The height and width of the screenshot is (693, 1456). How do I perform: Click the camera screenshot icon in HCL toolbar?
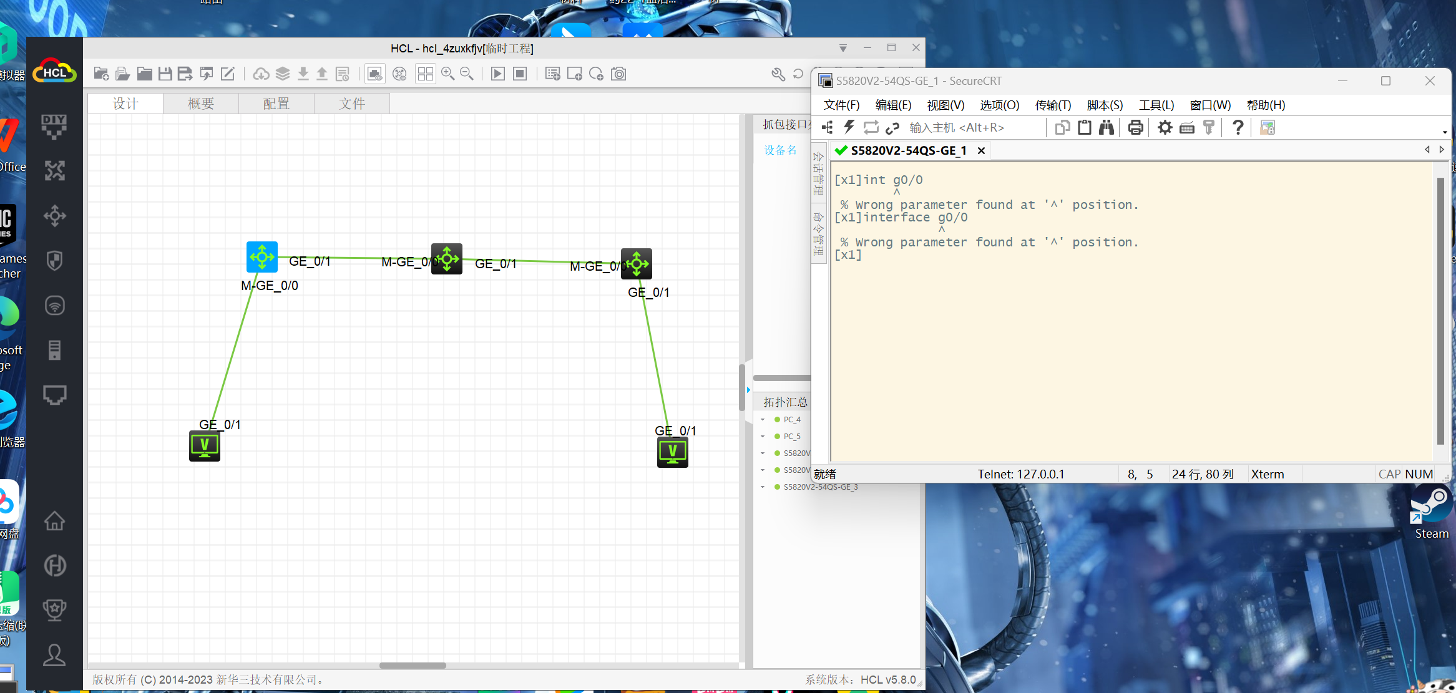tap(618, 74)
